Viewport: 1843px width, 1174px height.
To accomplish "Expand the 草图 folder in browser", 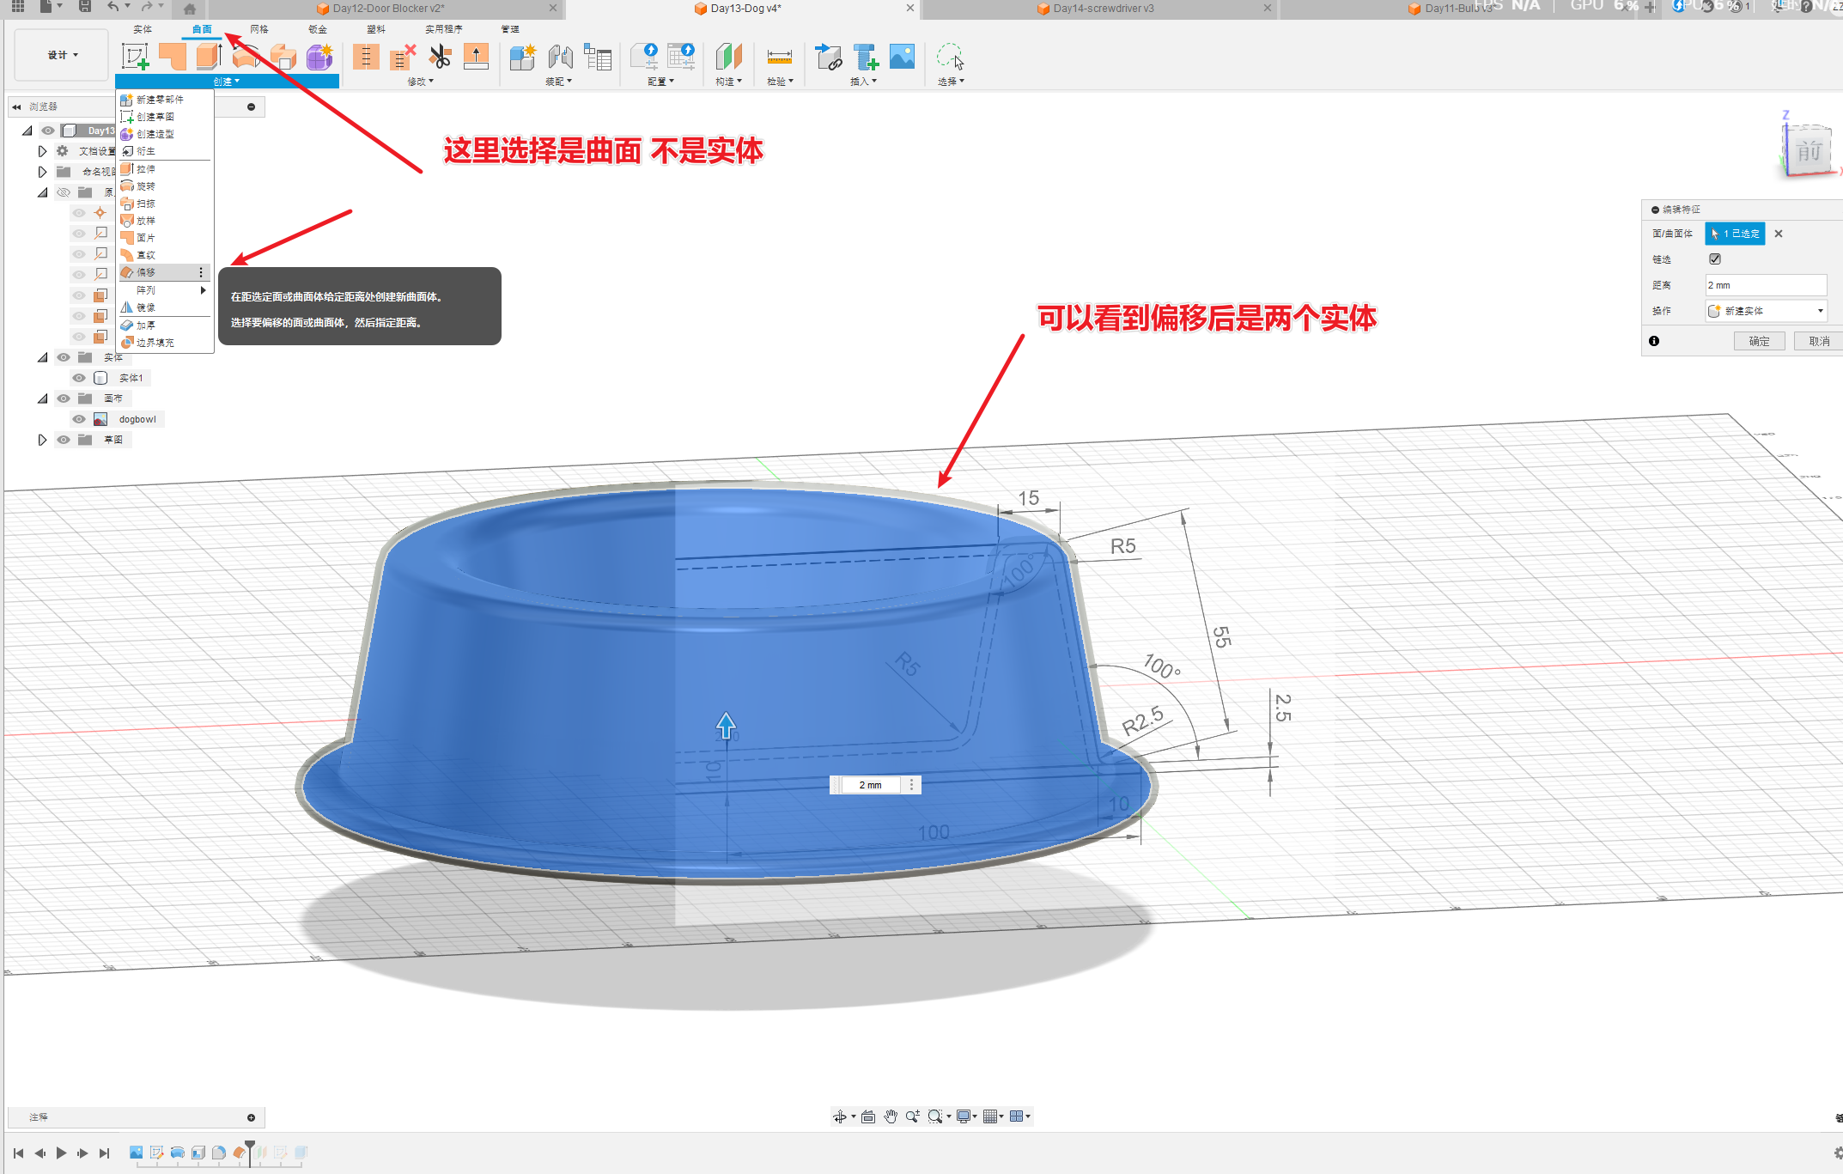I will click(x=42, y=440).
